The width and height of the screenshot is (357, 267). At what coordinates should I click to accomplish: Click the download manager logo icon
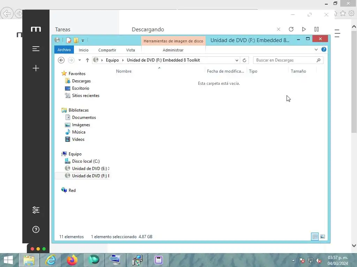pos(36,29)
